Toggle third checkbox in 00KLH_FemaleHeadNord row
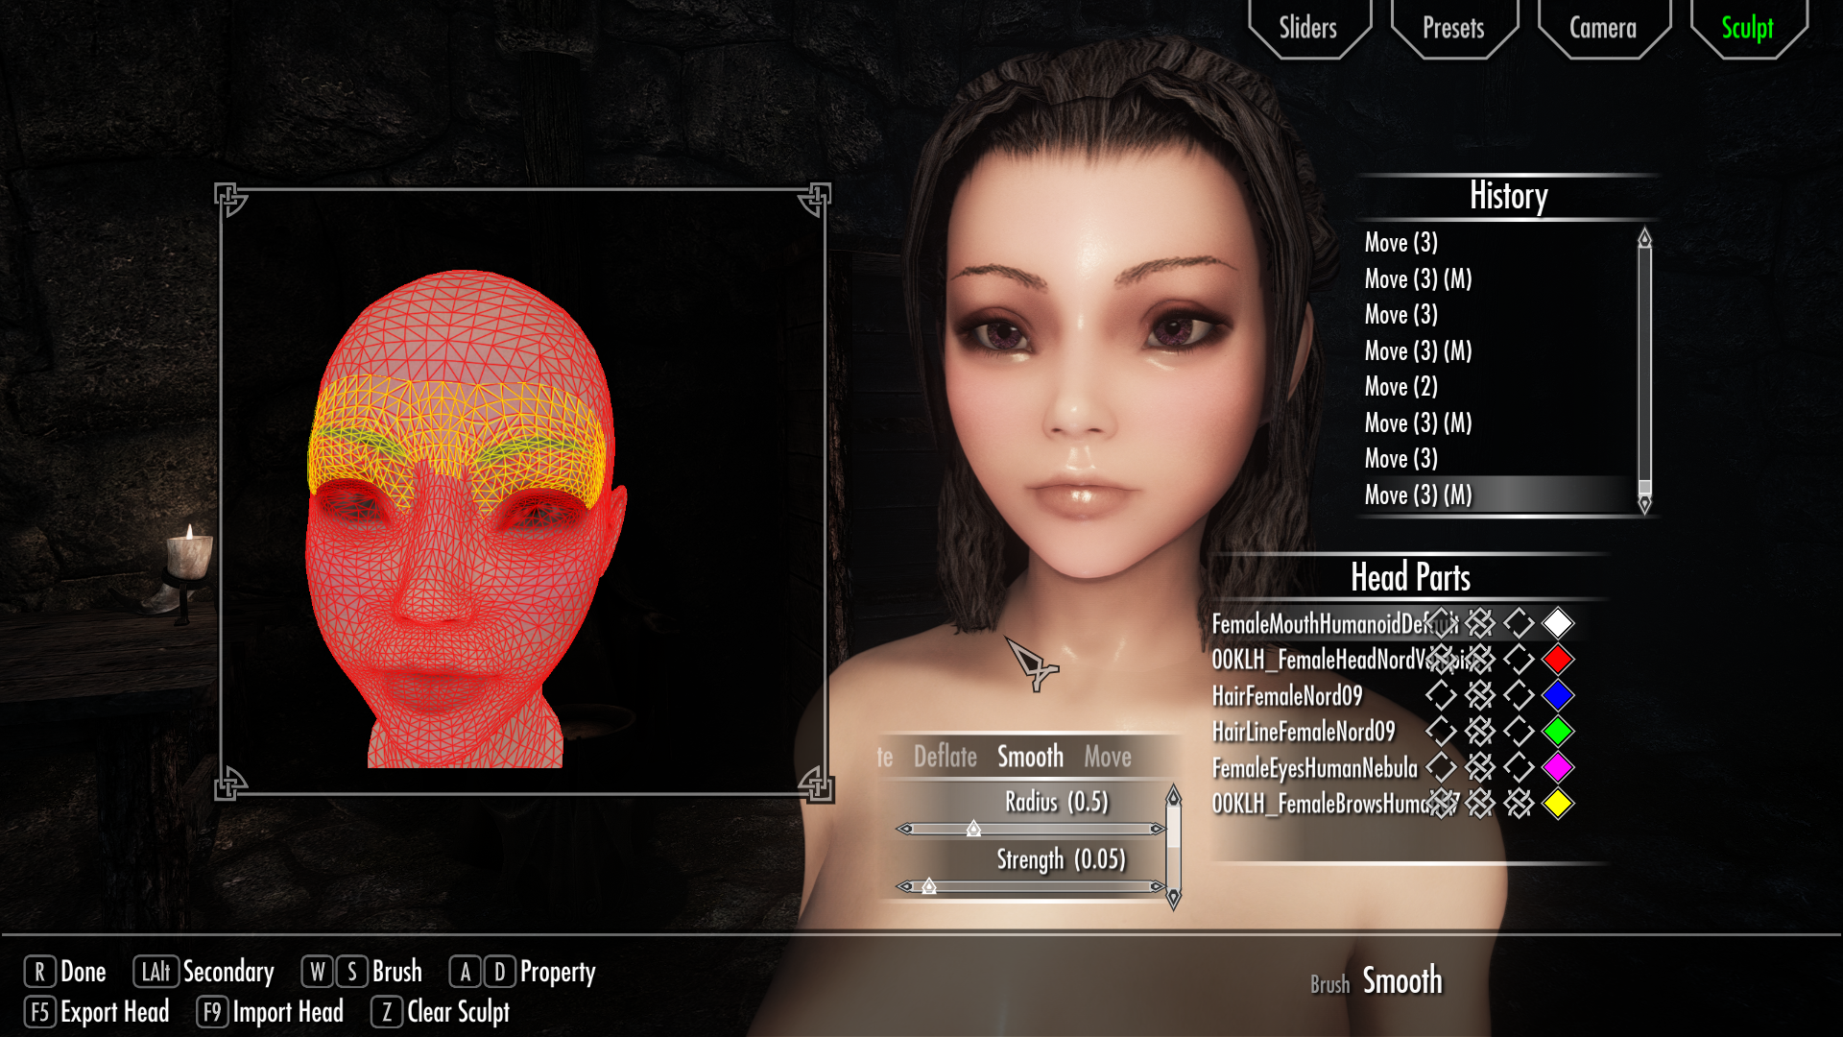 [x=1519, y=659]
